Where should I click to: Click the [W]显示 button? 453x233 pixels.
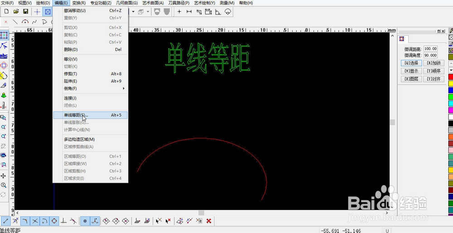pyautogui.click(x=411, y=71)
